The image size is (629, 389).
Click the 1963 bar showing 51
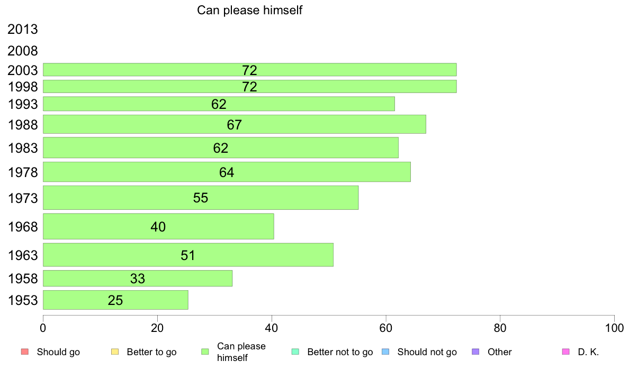(188, 255)
